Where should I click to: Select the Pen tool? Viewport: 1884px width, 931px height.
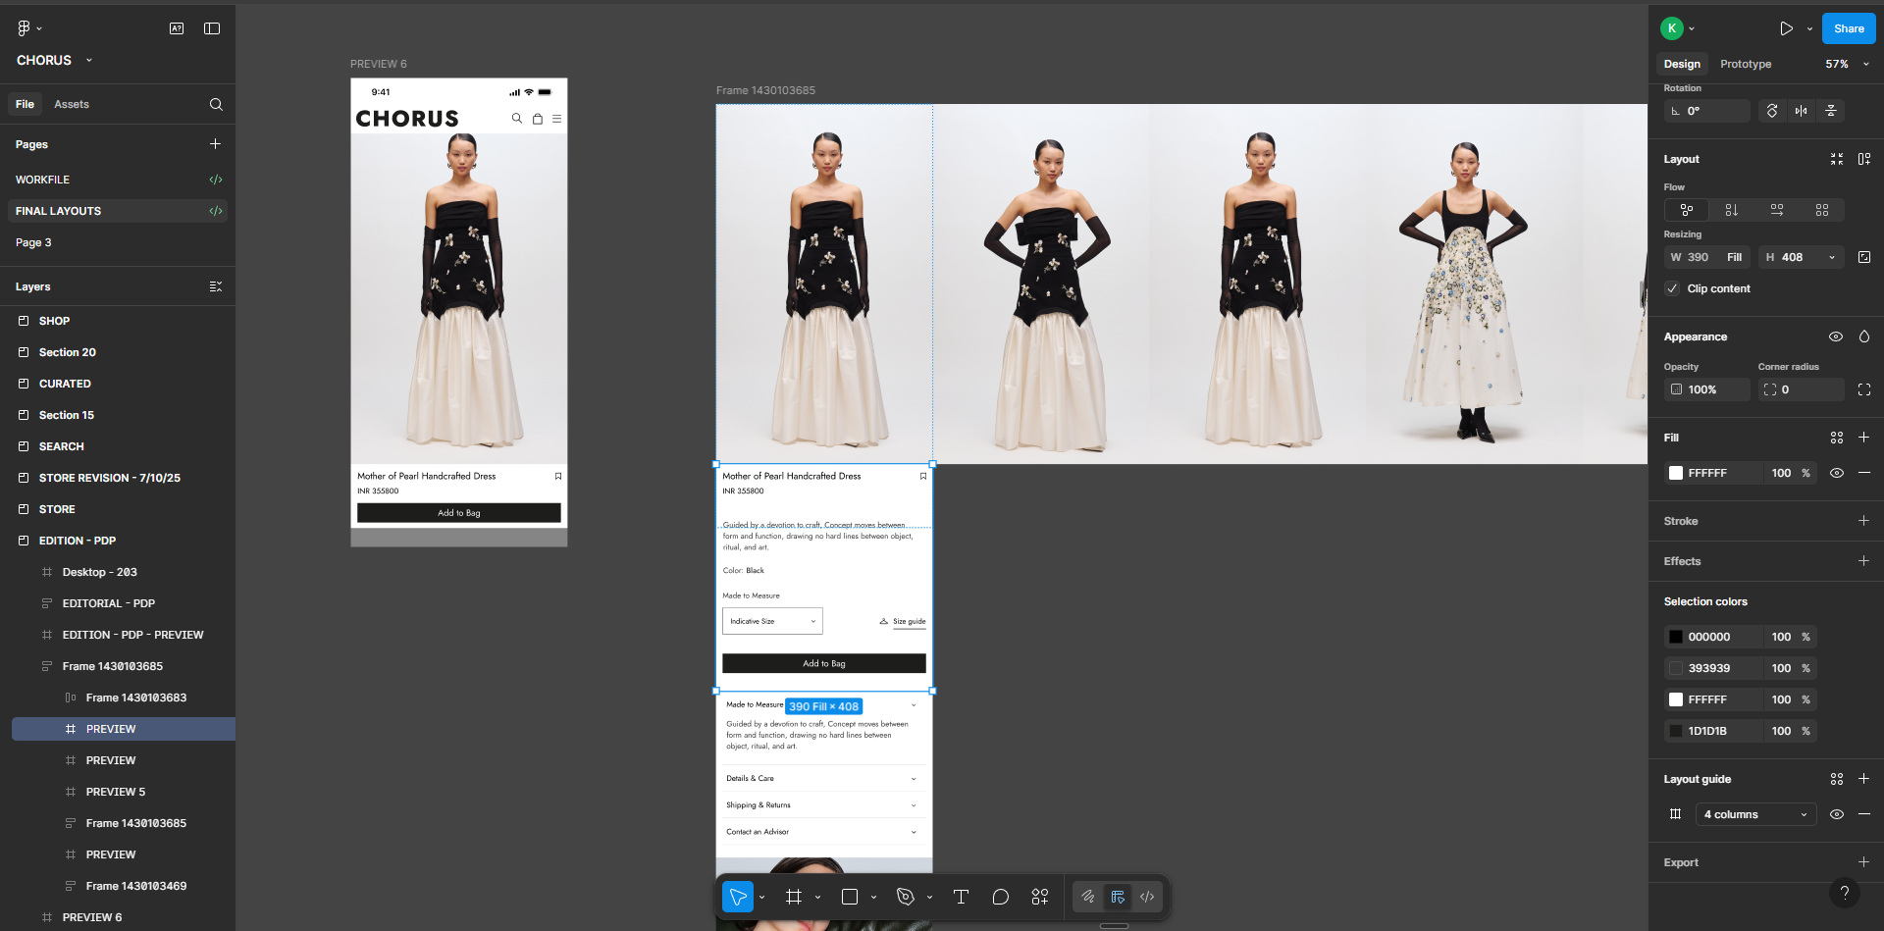coord(905,897)
